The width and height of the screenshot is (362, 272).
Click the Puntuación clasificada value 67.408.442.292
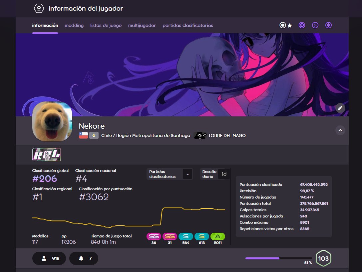coord(314,185)
